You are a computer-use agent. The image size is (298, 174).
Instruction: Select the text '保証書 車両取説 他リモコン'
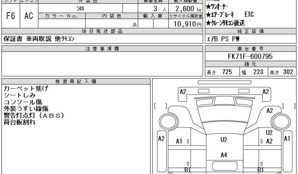tap(39, 39)
